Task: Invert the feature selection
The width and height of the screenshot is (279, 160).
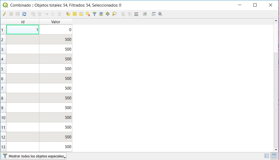Action: coord(81,14)
